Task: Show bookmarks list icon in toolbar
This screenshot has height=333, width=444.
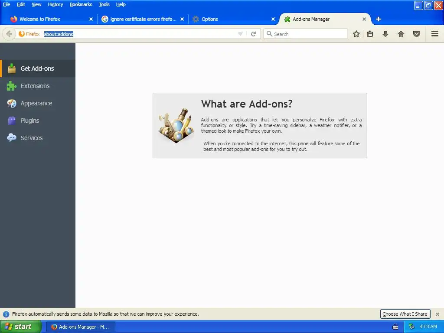Action: tap(370, 34)
